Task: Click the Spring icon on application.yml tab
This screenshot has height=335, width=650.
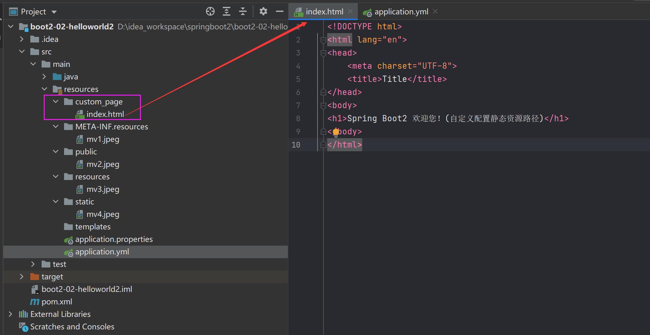Action: click(367, 12)
